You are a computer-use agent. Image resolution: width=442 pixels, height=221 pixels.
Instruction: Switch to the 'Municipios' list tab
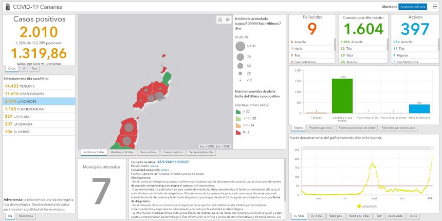coord(26,216)
